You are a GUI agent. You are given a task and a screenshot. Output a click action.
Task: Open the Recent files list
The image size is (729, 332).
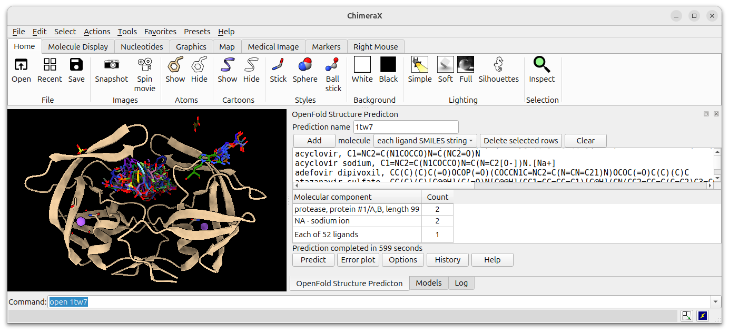50,71
